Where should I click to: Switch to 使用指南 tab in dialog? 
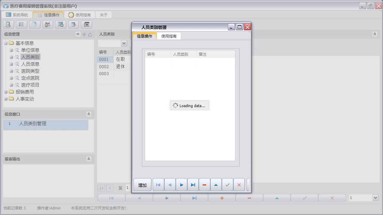click(x=169, y=36)
